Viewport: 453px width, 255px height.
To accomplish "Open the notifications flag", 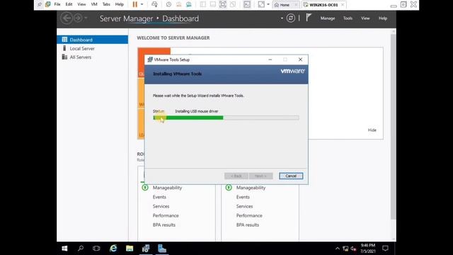I will point(309,18).
